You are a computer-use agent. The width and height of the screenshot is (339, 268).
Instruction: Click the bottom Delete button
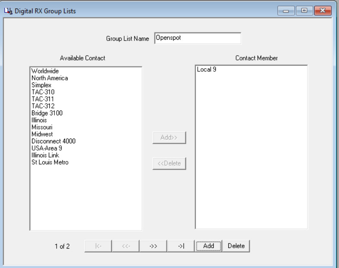point(236,246)
